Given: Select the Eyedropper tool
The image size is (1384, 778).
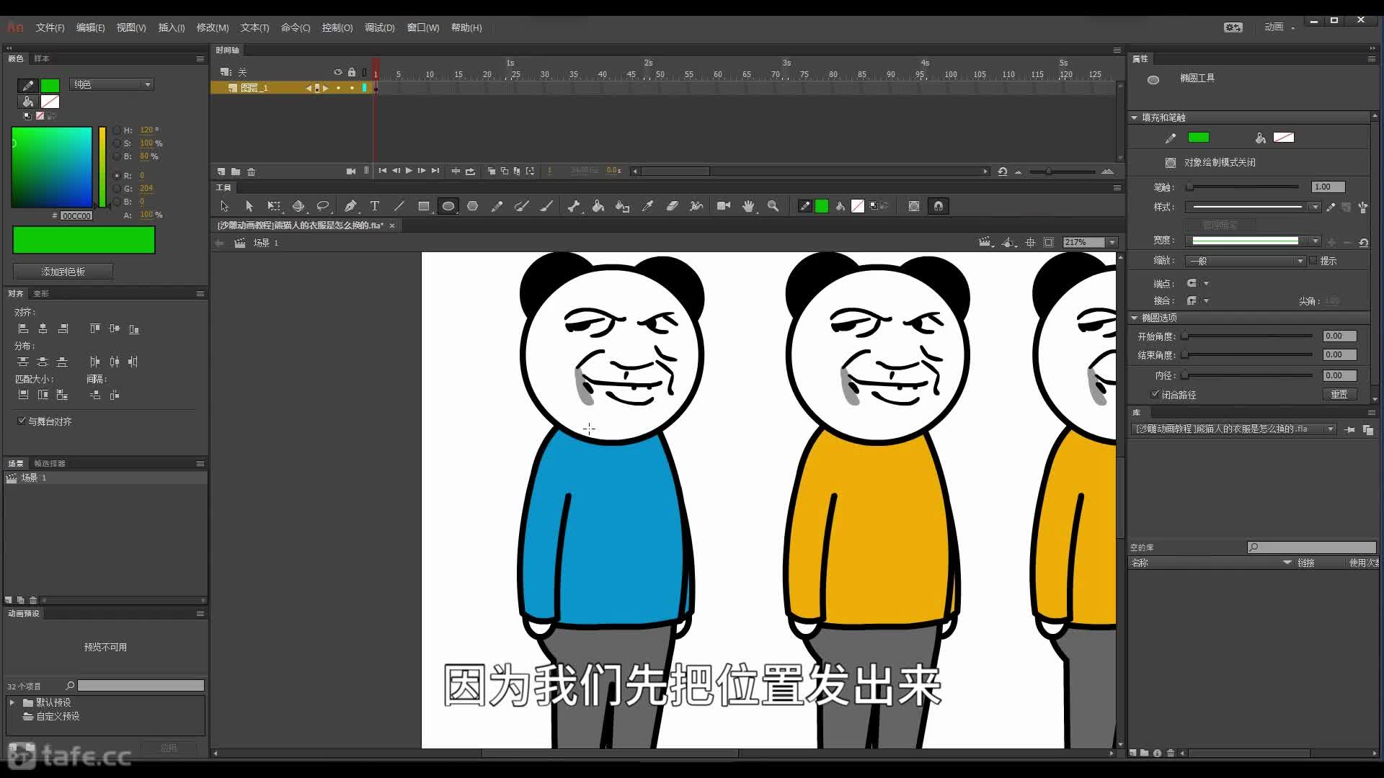Looking at the screenshot, I should (647, 206).
